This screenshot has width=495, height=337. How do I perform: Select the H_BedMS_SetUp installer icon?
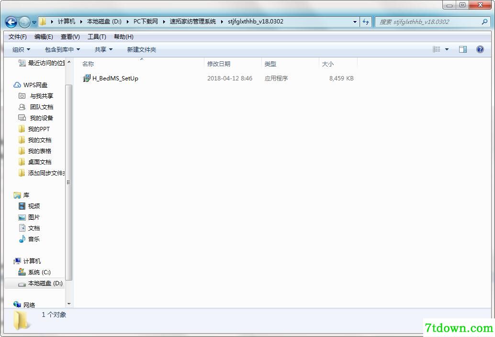click(x=87, y=78)
